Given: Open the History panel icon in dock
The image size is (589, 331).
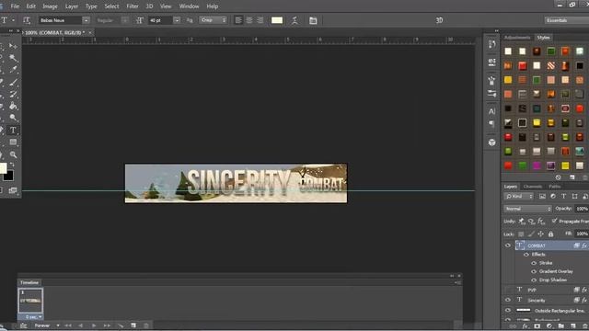Looking at the screenshot, I should [491, 44].
